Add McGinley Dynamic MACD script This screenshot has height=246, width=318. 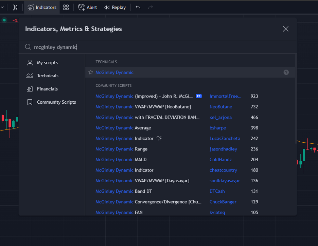(x=121, y=160)
